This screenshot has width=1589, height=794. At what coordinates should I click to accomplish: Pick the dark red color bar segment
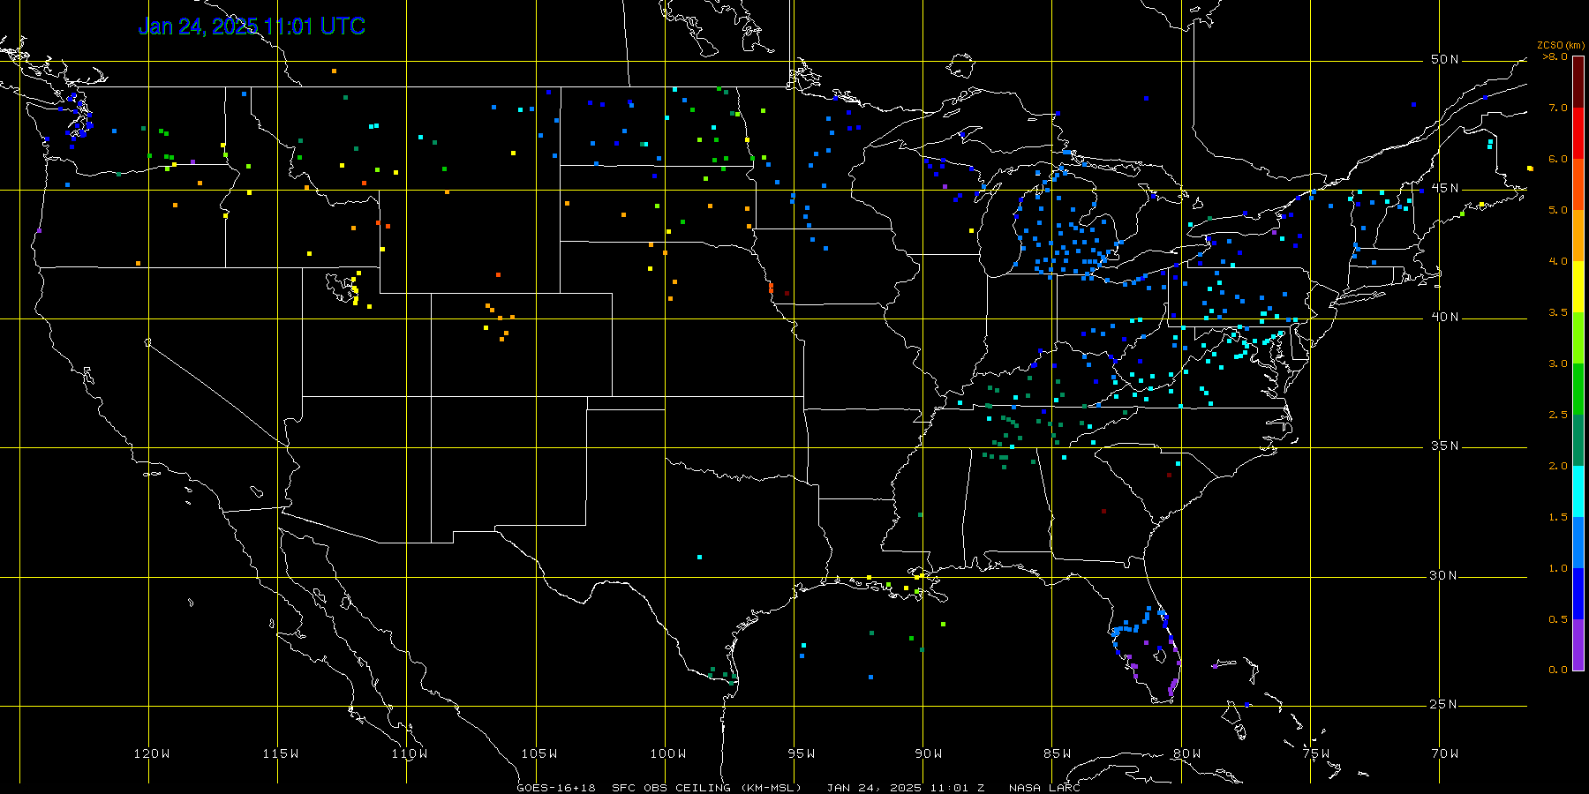pyautogui.click(x=1578, y=82)
